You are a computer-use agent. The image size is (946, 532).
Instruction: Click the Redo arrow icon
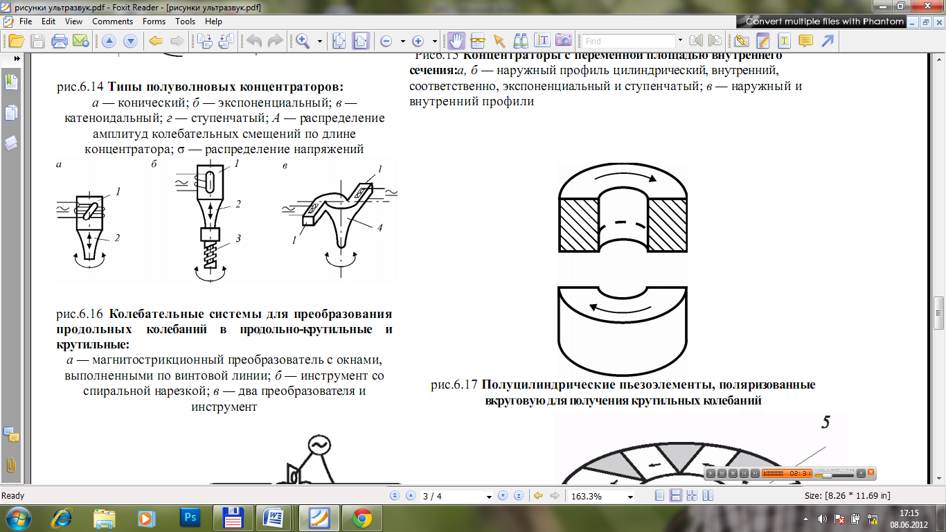[x=275, y=41]
